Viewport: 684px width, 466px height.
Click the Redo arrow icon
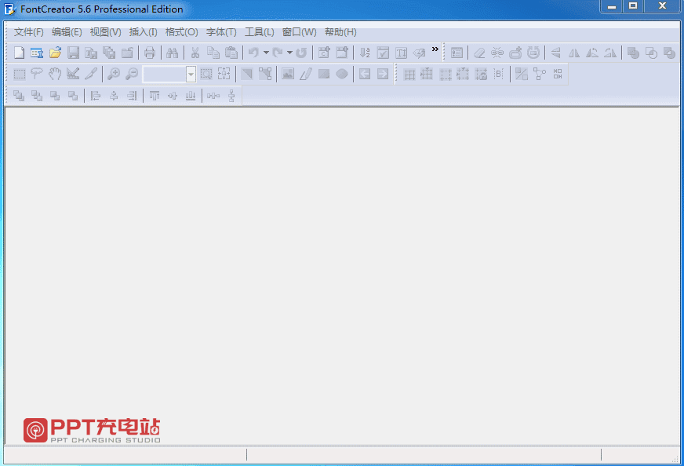(x=278, y=53)
